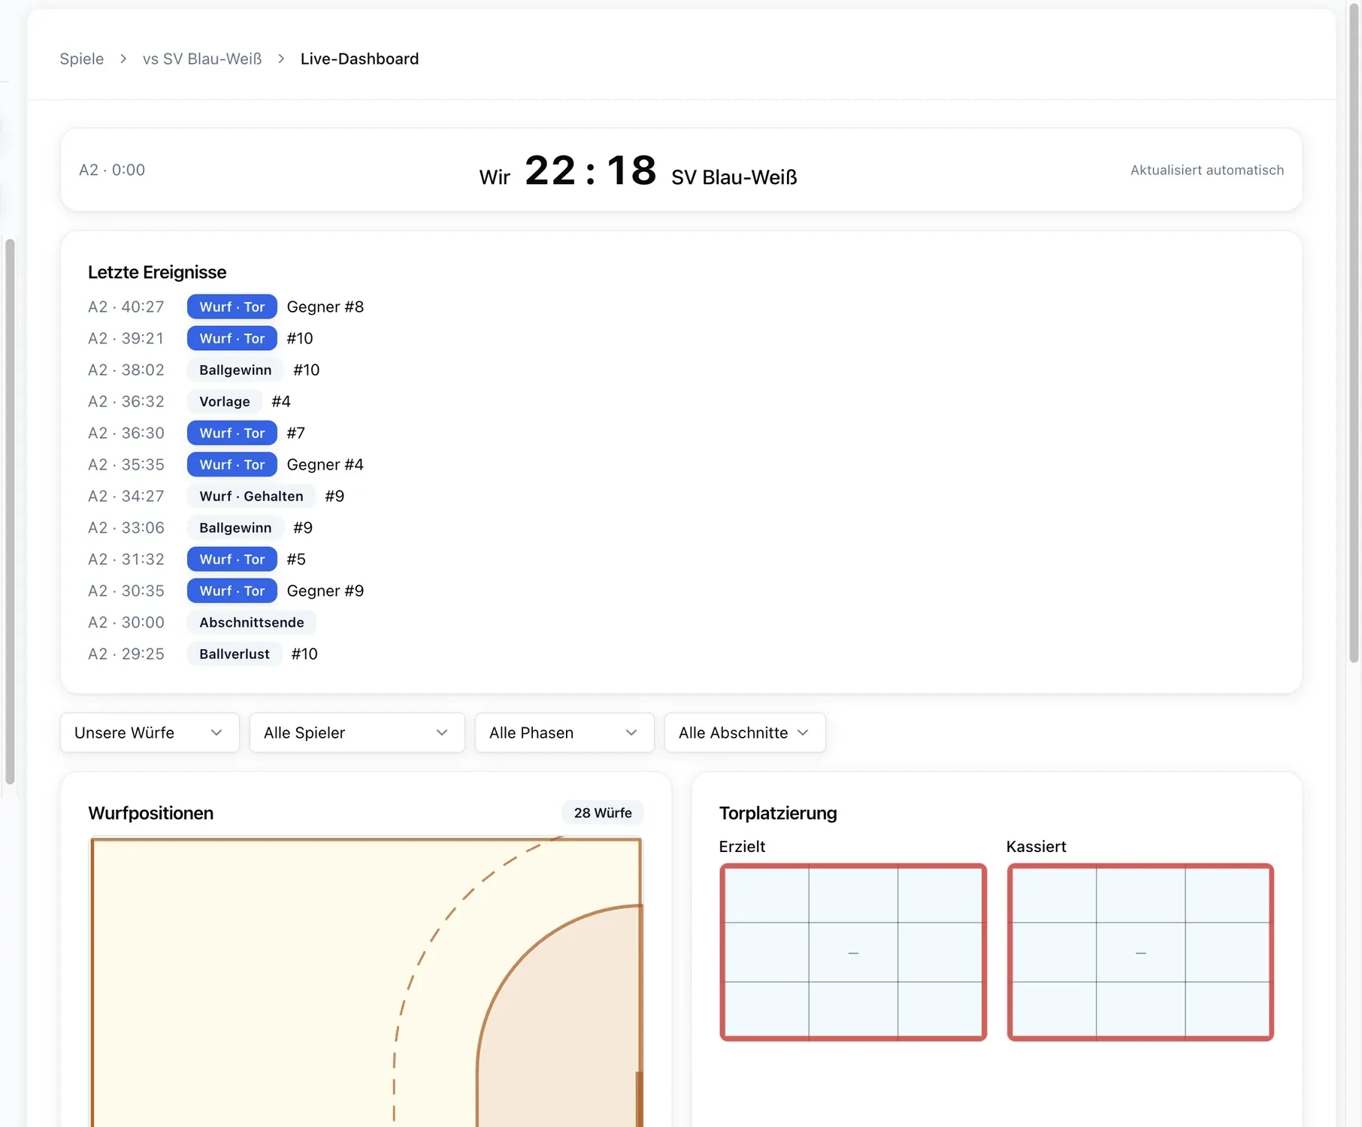Click Gegner #9 in the 30:35 event
Image resolution: width=1362 pixels, height=1127 pixels.
(x=325, y=591)
